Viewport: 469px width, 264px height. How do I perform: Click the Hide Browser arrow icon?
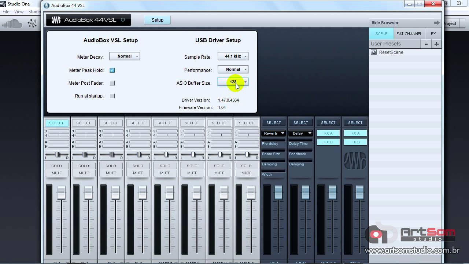tap(436, 23)
